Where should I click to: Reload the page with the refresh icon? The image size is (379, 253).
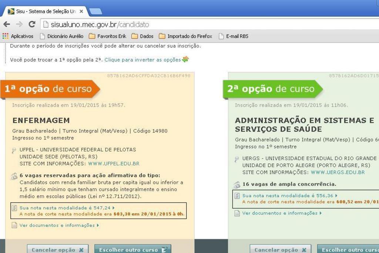coord(32,24)
